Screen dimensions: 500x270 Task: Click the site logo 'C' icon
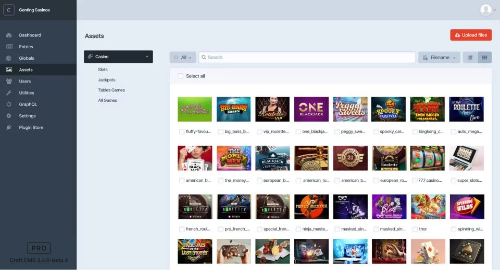(x=9, y=10)
